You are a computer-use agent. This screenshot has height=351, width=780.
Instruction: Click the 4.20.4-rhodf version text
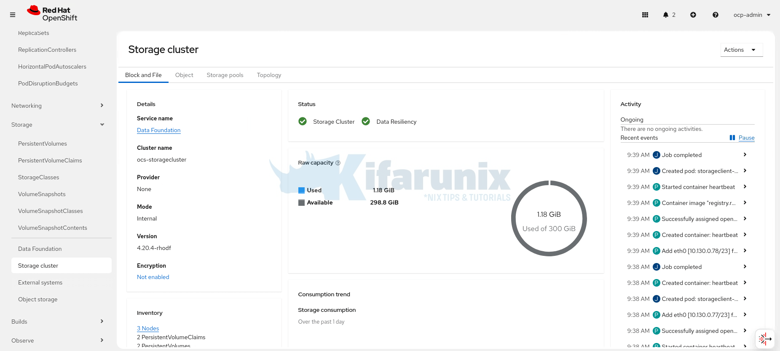point(154,248)
